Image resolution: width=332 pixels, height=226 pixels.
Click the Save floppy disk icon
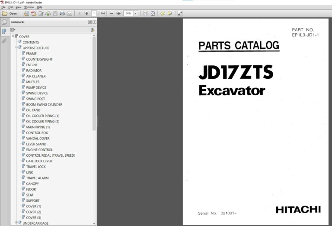coord(55,13)
